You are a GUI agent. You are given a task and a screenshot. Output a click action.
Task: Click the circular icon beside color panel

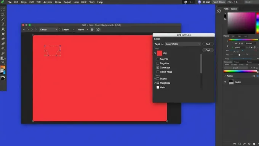[219, 11]
